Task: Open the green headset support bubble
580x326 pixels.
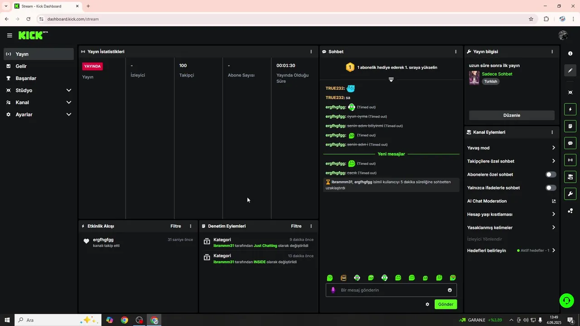Action: 566,300
